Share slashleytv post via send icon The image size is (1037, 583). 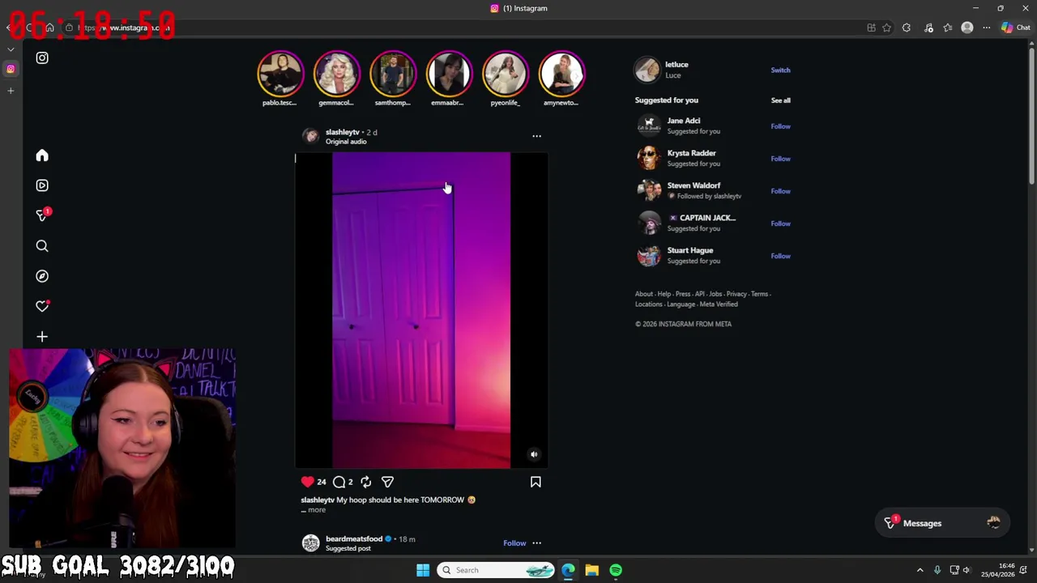pos(387,482)
